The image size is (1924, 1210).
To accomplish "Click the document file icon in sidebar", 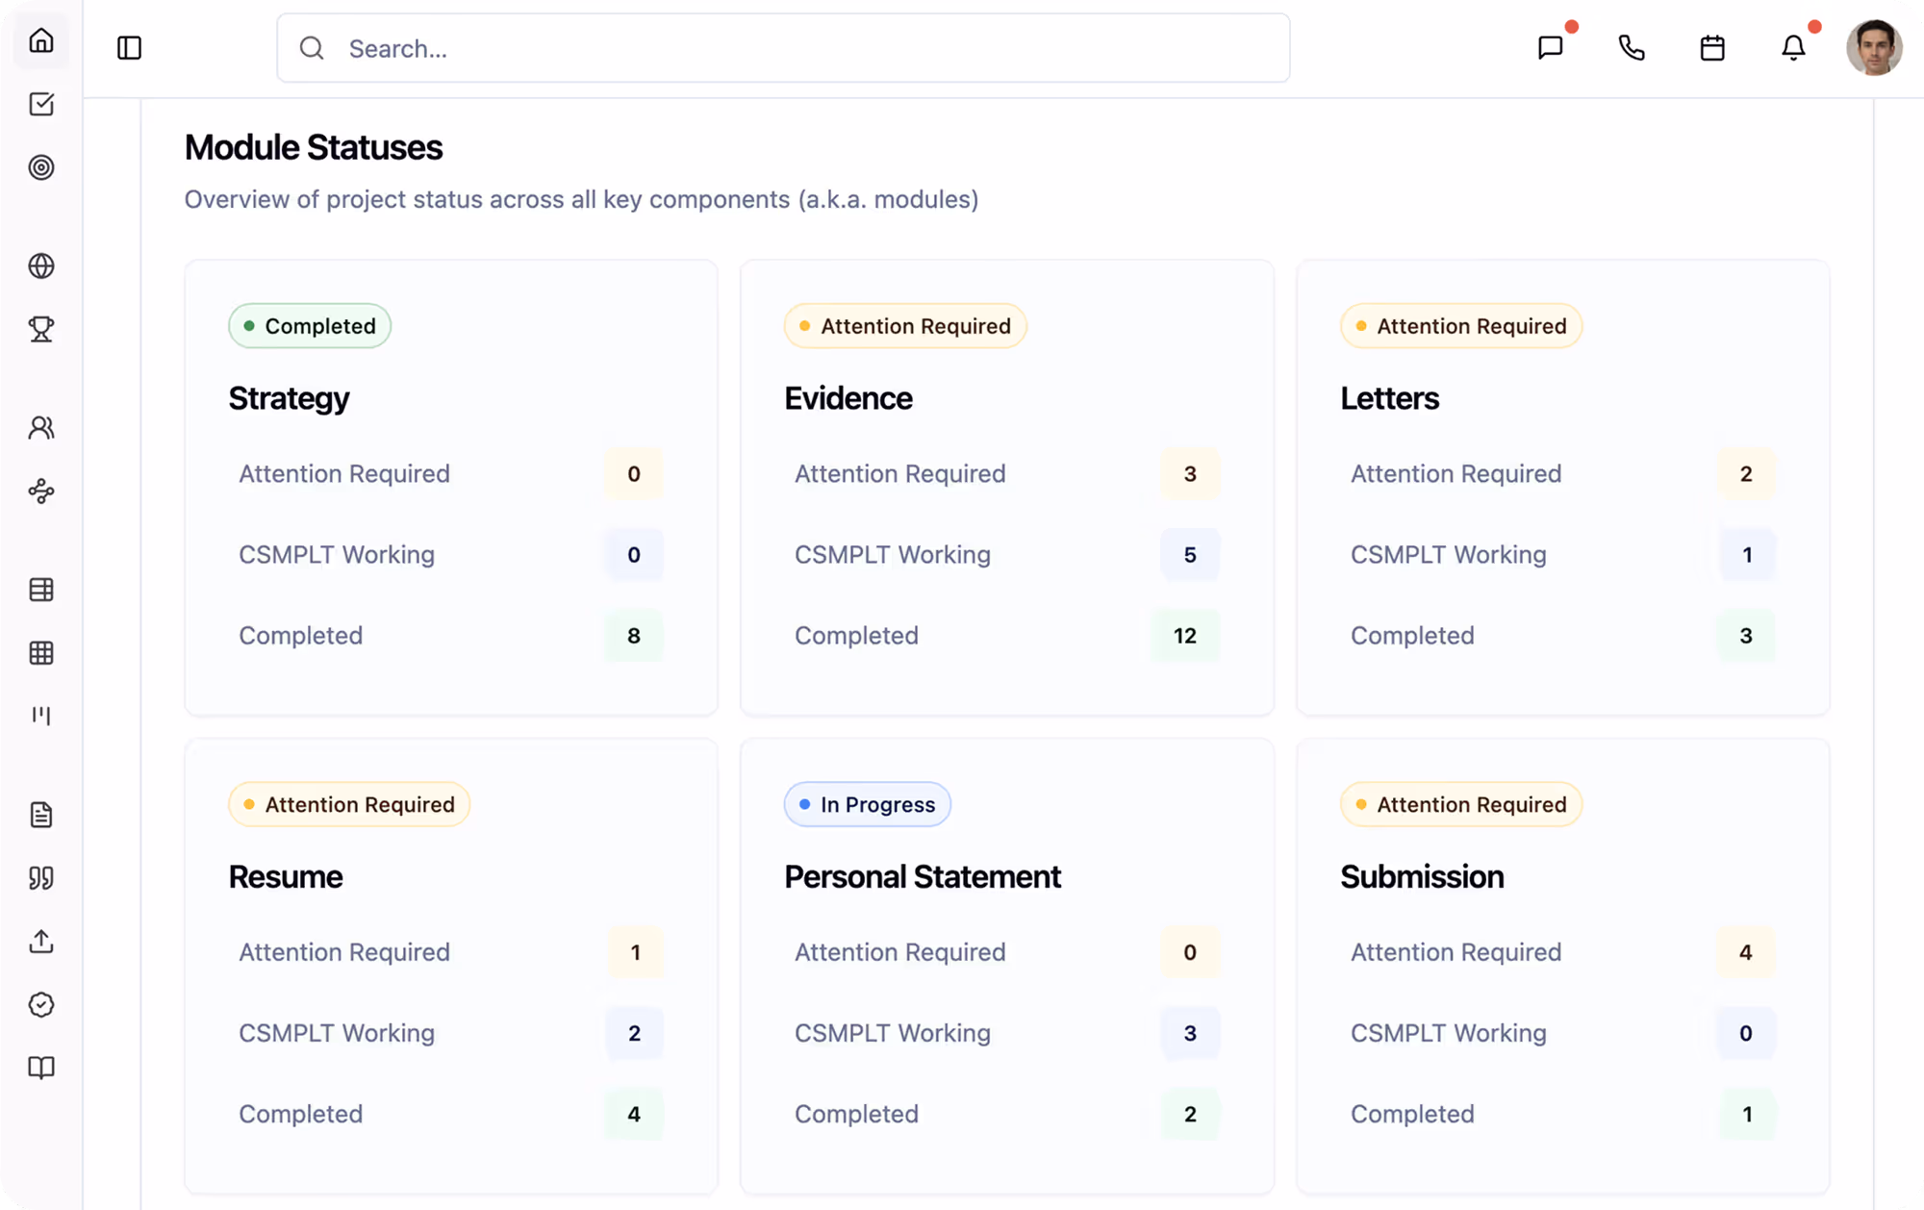I will pos(41,816).
